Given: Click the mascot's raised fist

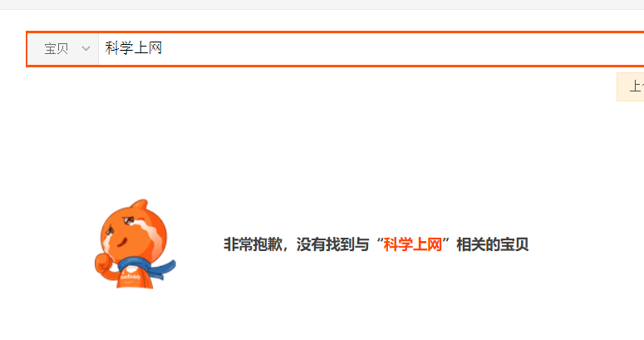Looking at the screenshot, I should (x=104, y=264).
